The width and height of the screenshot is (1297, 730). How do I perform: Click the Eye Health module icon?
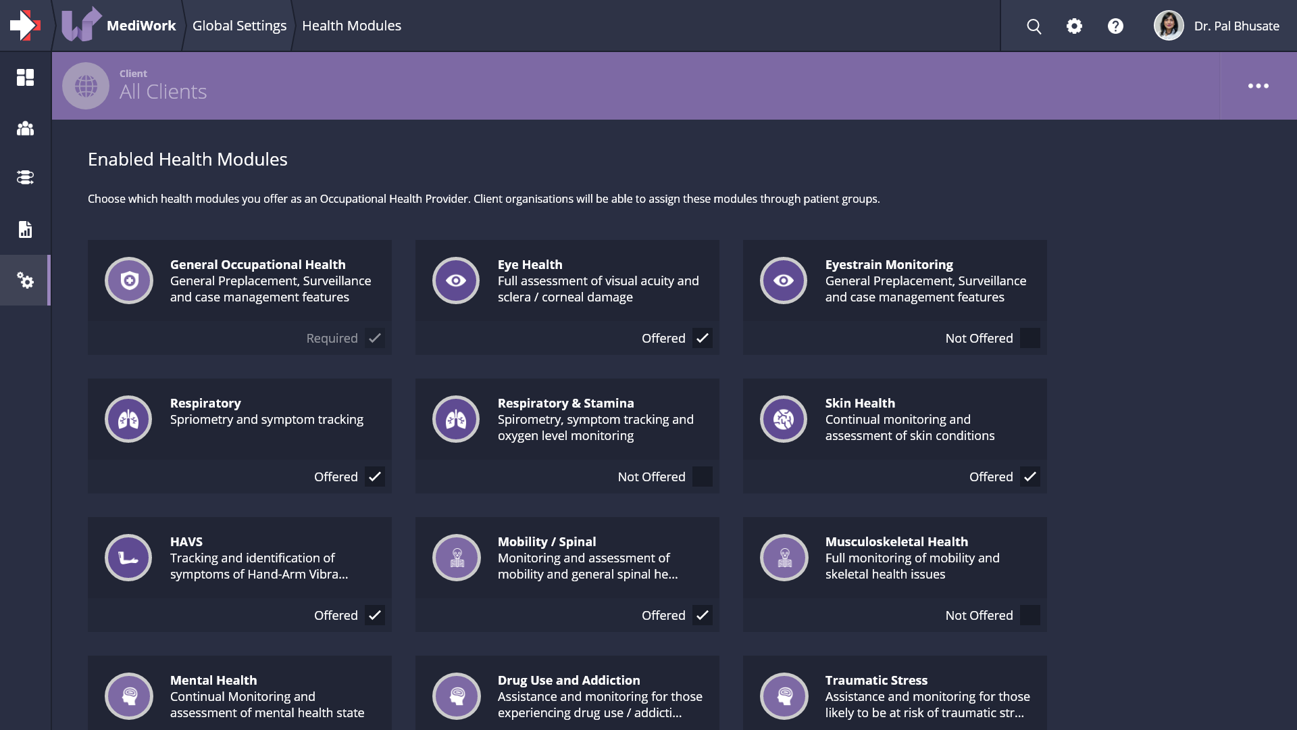pos(456,280)
